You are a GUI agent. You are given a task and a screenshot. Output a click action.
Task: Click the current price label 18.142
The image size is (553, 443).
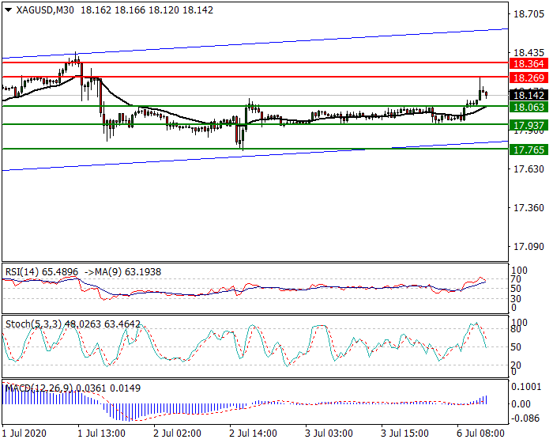click(x=529, y=96)
